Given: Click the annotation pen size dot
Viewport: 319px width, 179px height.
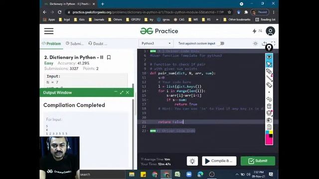Looking at the screenshot, I should [x=269, y=92].
